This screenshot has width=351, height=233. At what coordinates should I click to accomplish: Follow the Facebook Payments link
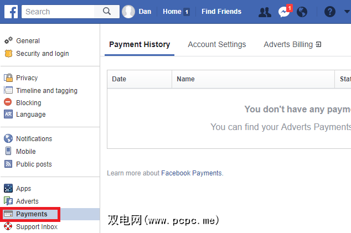point(192,173)
